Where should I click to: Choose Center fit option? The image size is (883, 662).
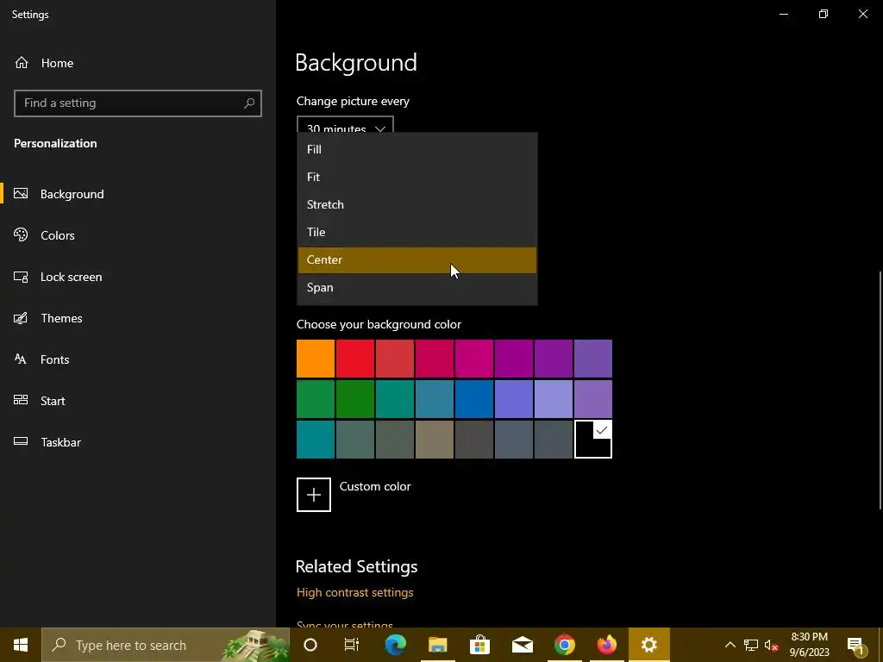[417, 260]
